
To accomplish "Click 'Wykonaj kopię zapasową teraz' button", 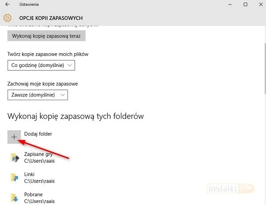I will tap(46, 36).
